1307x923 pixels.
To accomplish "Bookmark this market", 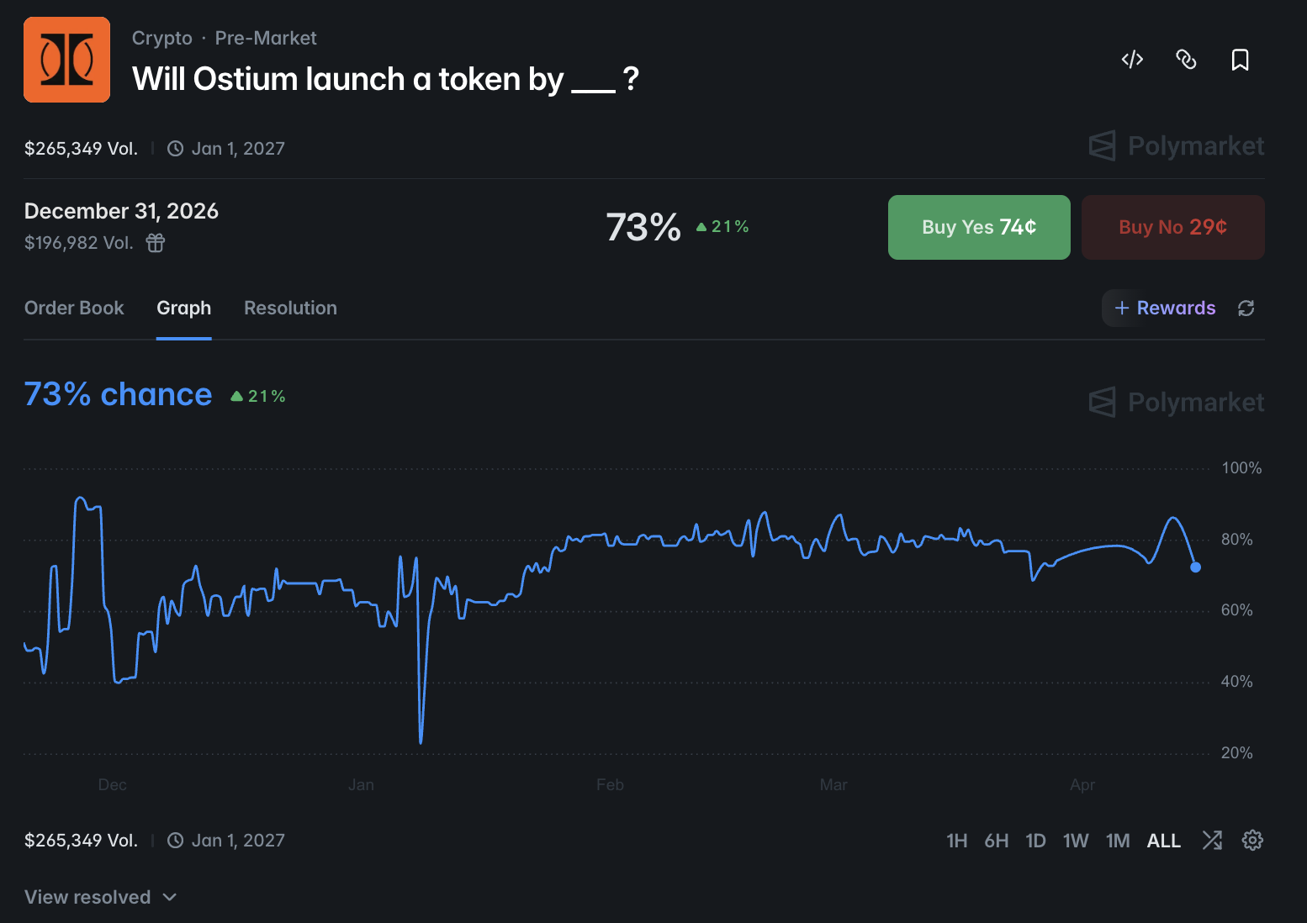I will 1240,60.
